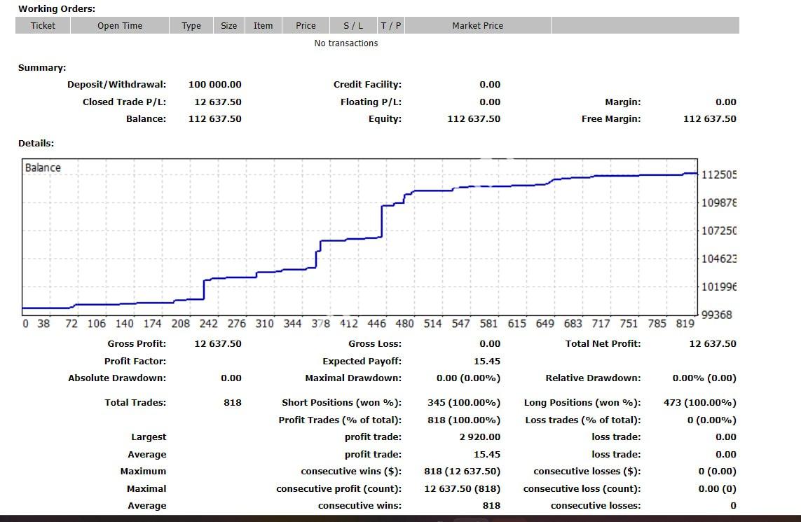
Task: Click the Expected Payoff value 15.45
Action: tap(487, 362)
